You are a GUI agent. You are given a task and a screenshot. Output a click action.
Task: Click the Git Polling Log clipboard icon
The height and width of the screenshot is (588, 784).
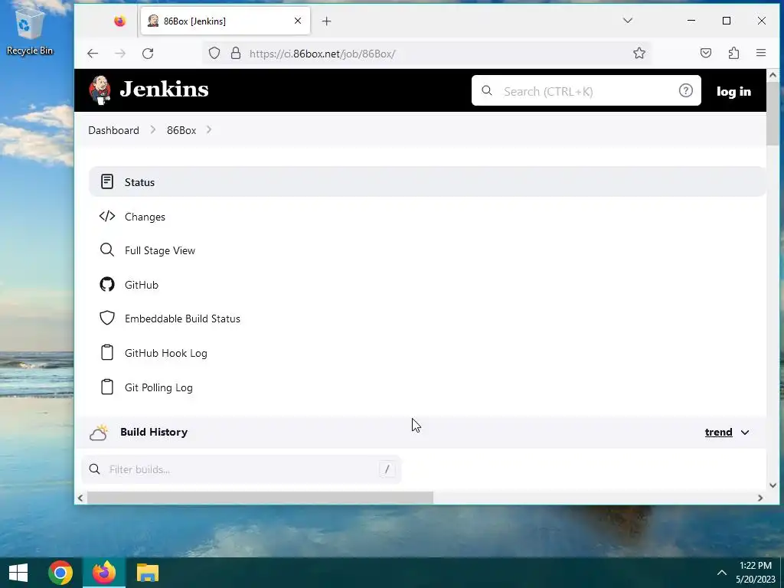tap(107, 387)
